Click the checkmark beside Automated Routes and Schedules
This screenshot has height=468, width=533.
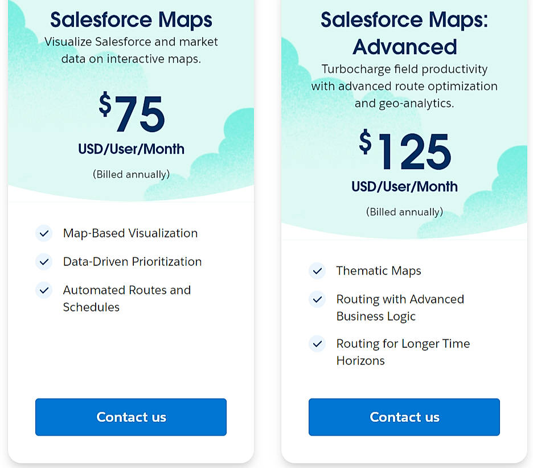pos(44,290)
